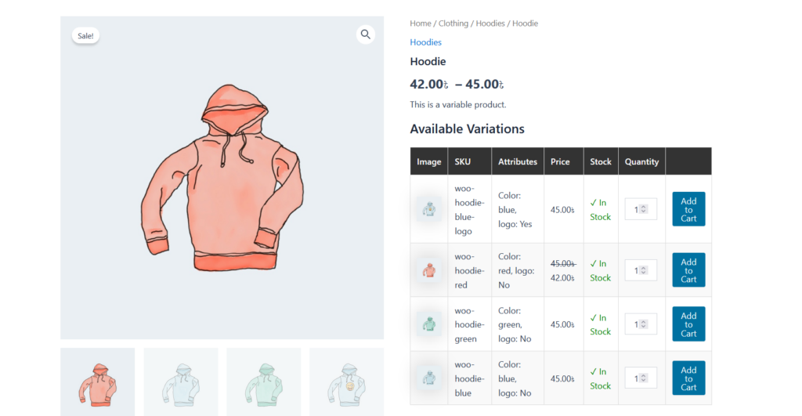Adjust quantity stepper for woo-hoodie-green
Screen dimensions: 802x416
(x=644, y=324)
